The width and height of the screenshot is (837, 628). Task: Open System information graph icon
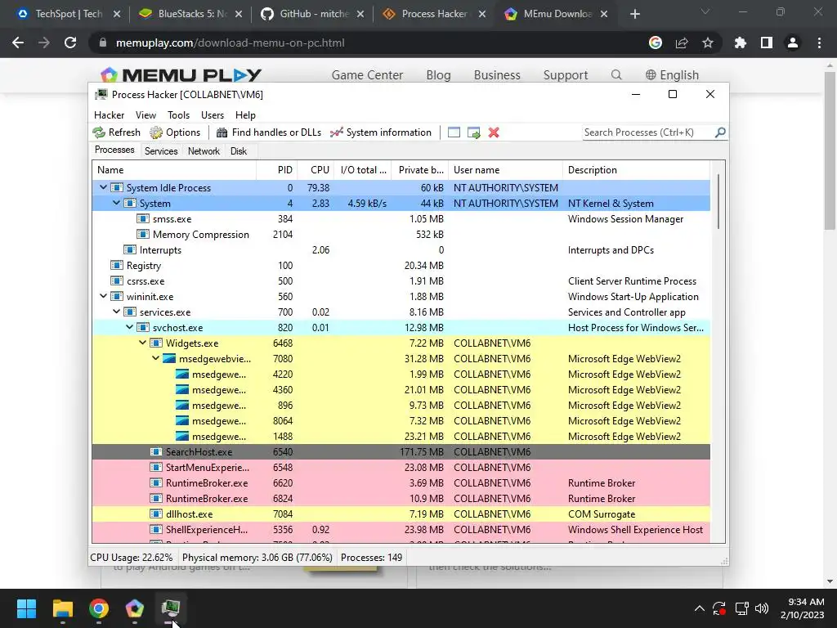click(x=336, y=132)
